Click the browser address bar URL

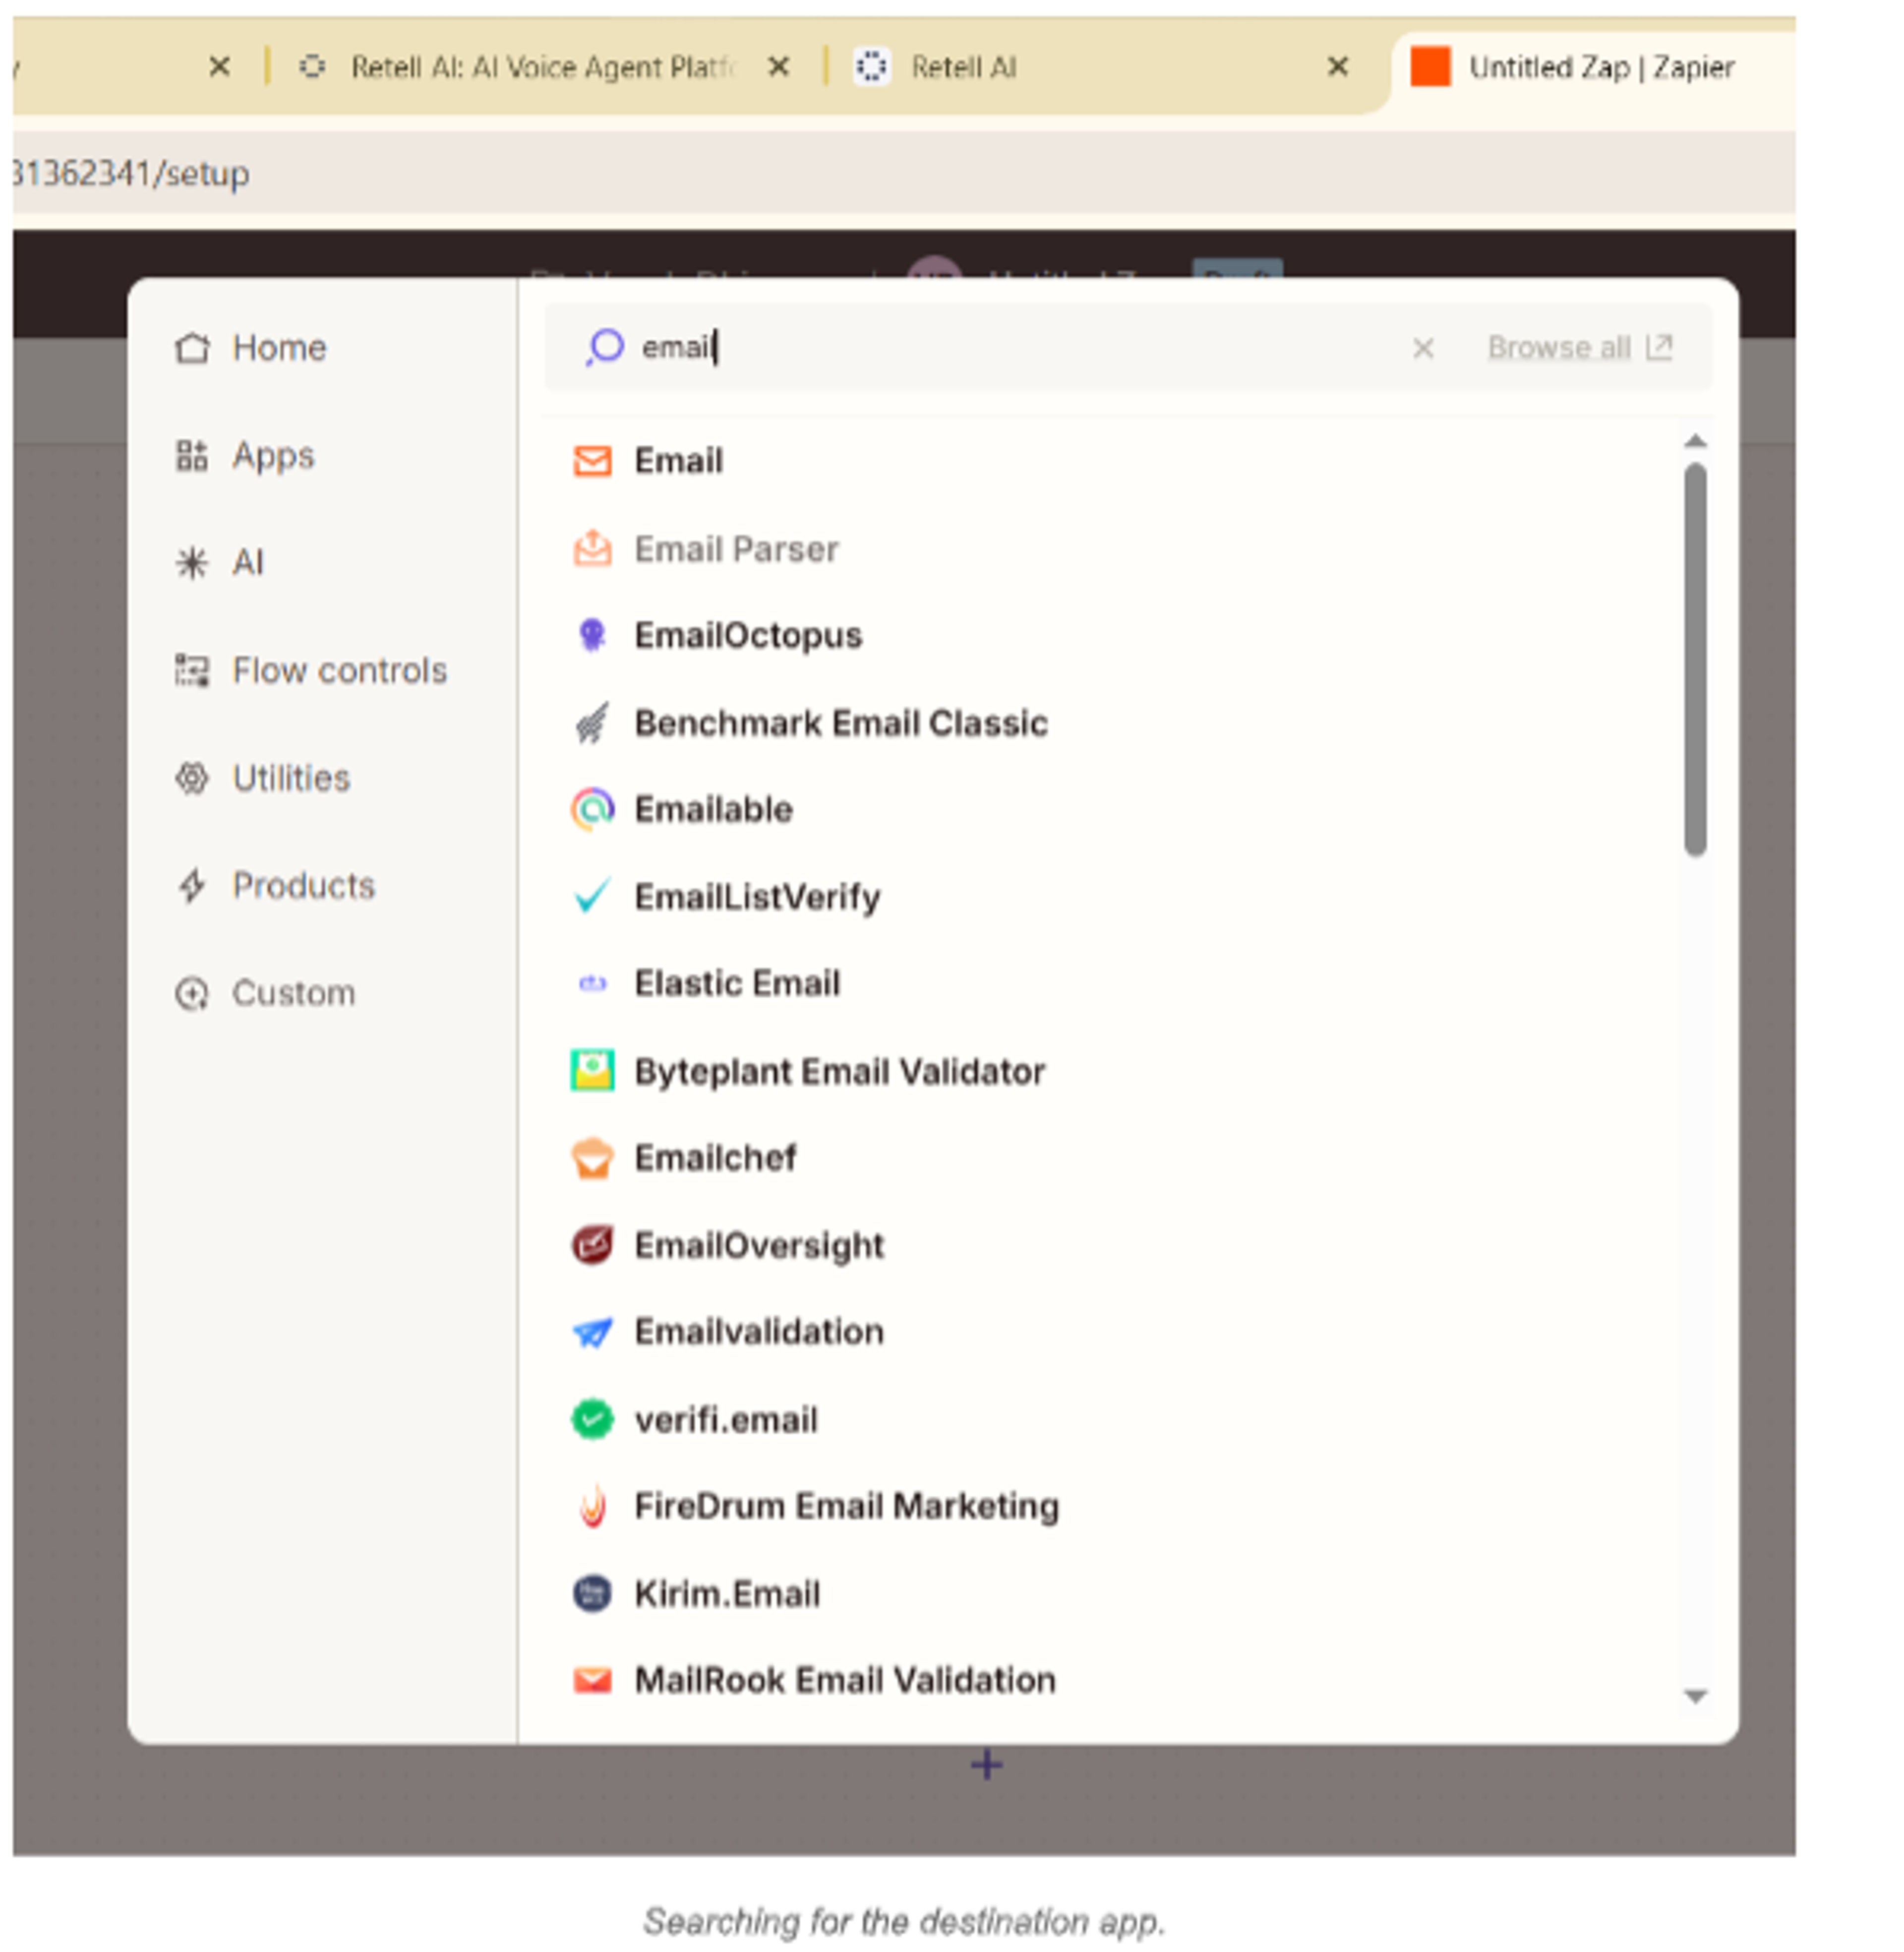130,173
